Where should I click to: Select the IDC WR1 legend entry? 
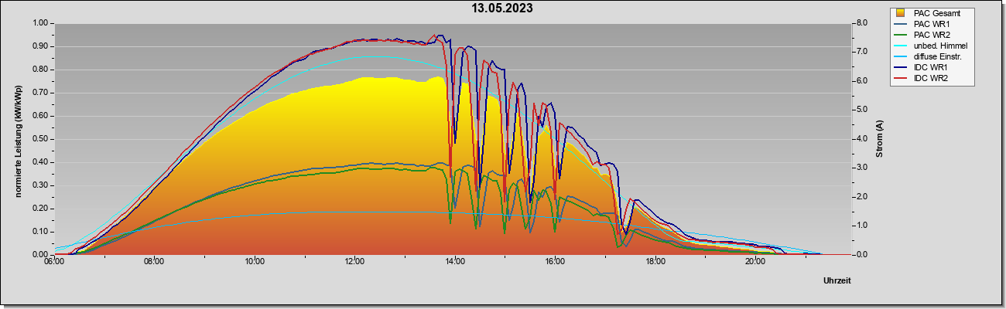pyautogui.click(x=930, y=67)
